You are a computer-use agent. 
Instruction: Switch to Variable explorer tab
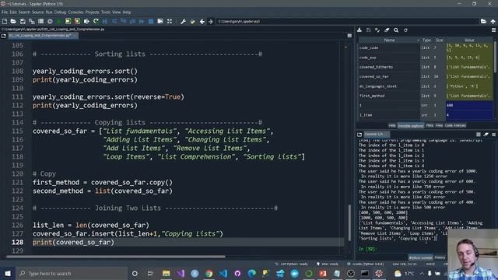click(411, 126)
